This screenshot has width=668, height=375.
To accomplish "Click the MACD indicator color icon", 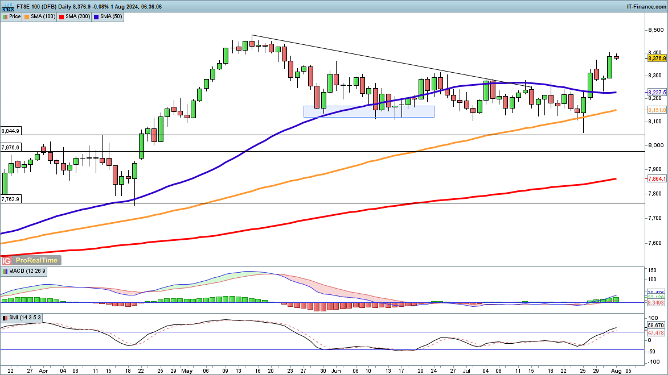I will coord(5,272).
